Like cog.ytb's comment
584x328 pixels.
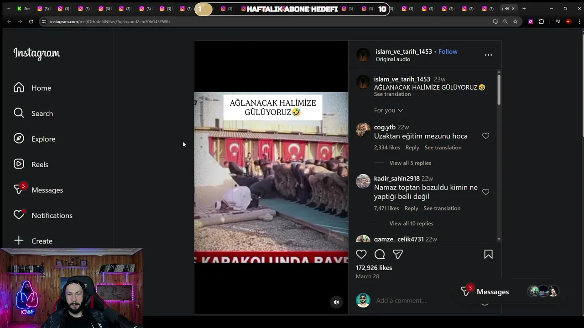(485, 136)
